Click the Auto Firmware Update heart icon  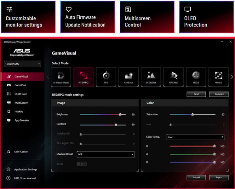(69, 9)
